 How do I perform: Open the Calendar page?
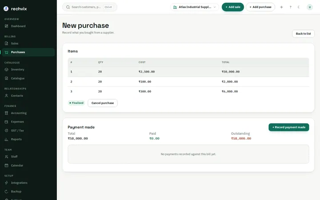coord(28,165)
